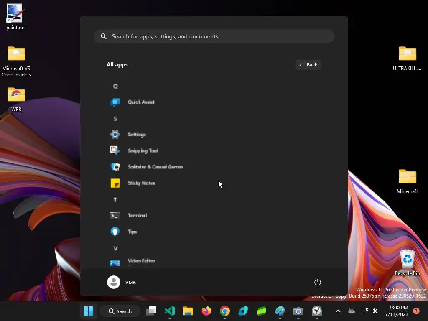
Task: Jump via the S letter header
Action: 115,119
